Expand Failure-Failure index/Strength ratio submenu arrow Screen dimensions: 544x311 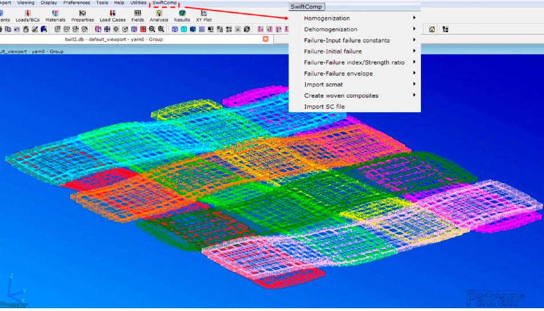pos(414,62)
